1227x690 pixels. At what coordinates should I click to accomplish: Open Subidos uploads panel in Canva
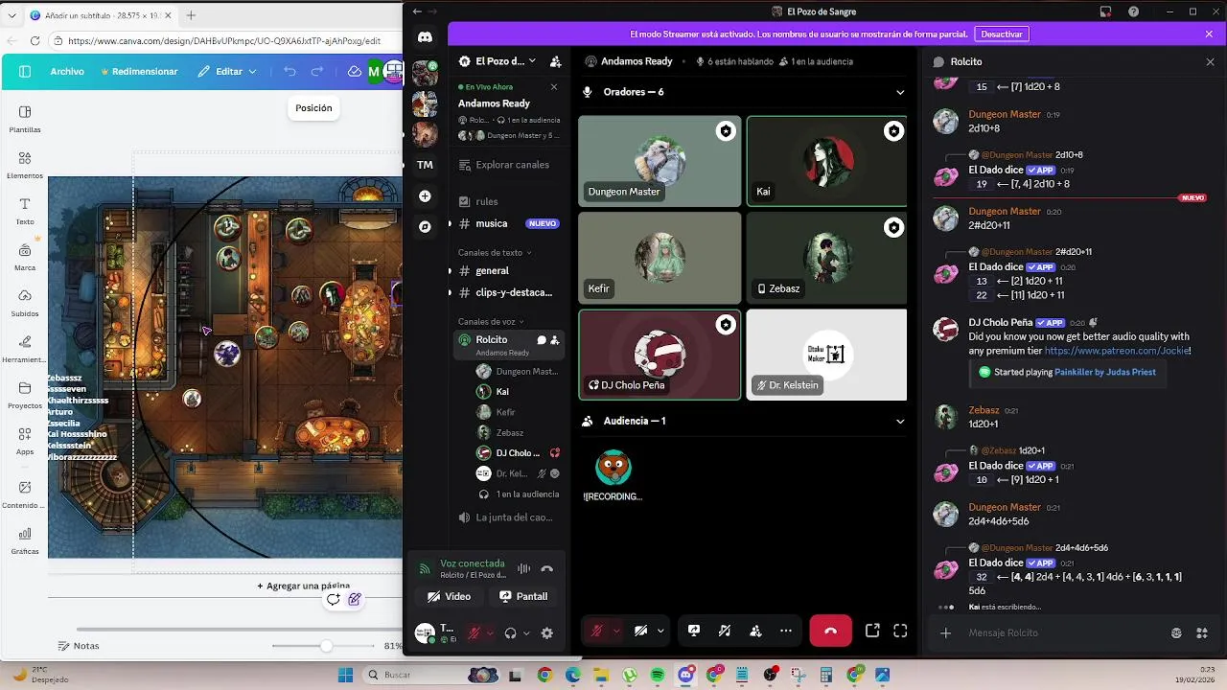[25, 303]
